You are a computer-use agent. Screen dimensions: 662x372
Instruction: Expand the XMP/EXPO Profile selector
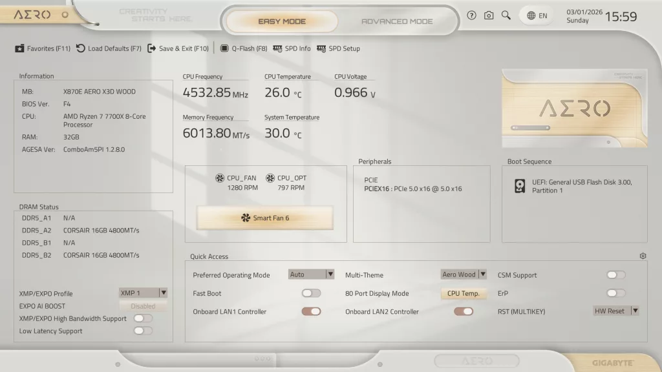coord(144,293)
